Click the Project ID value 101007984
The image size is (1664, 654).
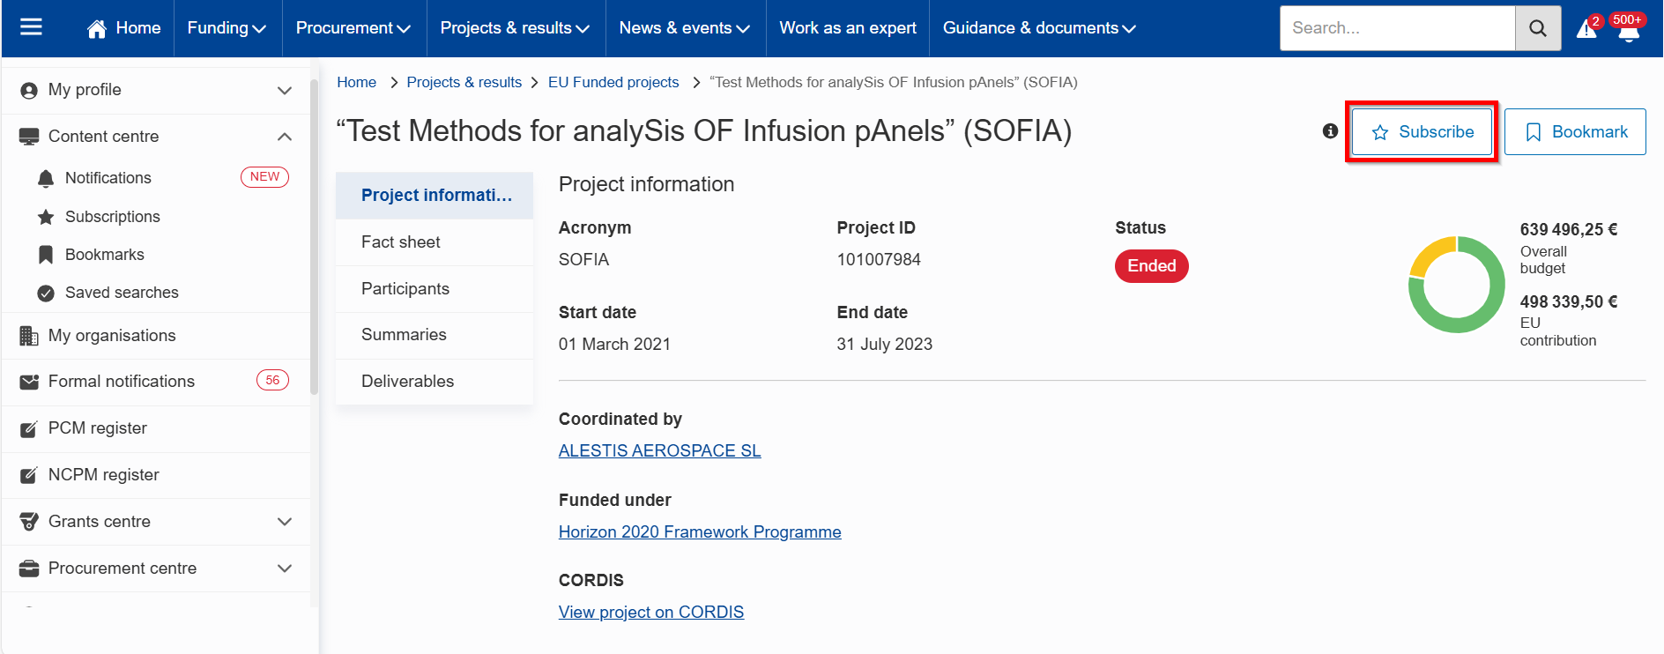(x=879, y=260)
